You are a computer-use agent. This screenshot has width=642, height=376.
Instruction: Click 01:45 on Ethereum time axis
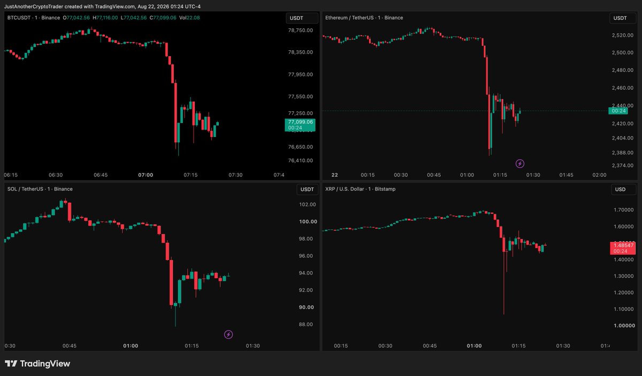tap(566, 175)
